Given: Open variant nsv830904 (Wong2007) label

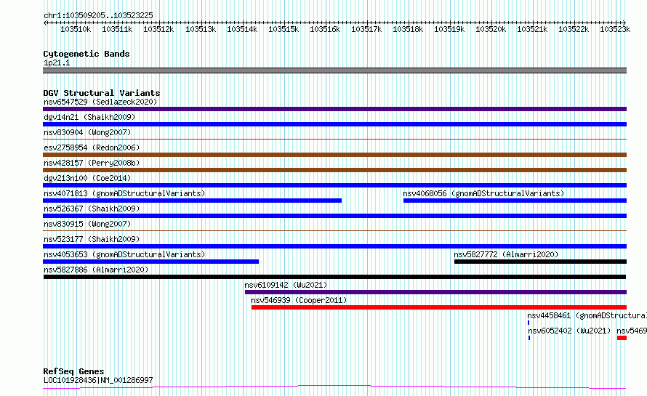Looking at the screenshot, I should coord(87,132).
